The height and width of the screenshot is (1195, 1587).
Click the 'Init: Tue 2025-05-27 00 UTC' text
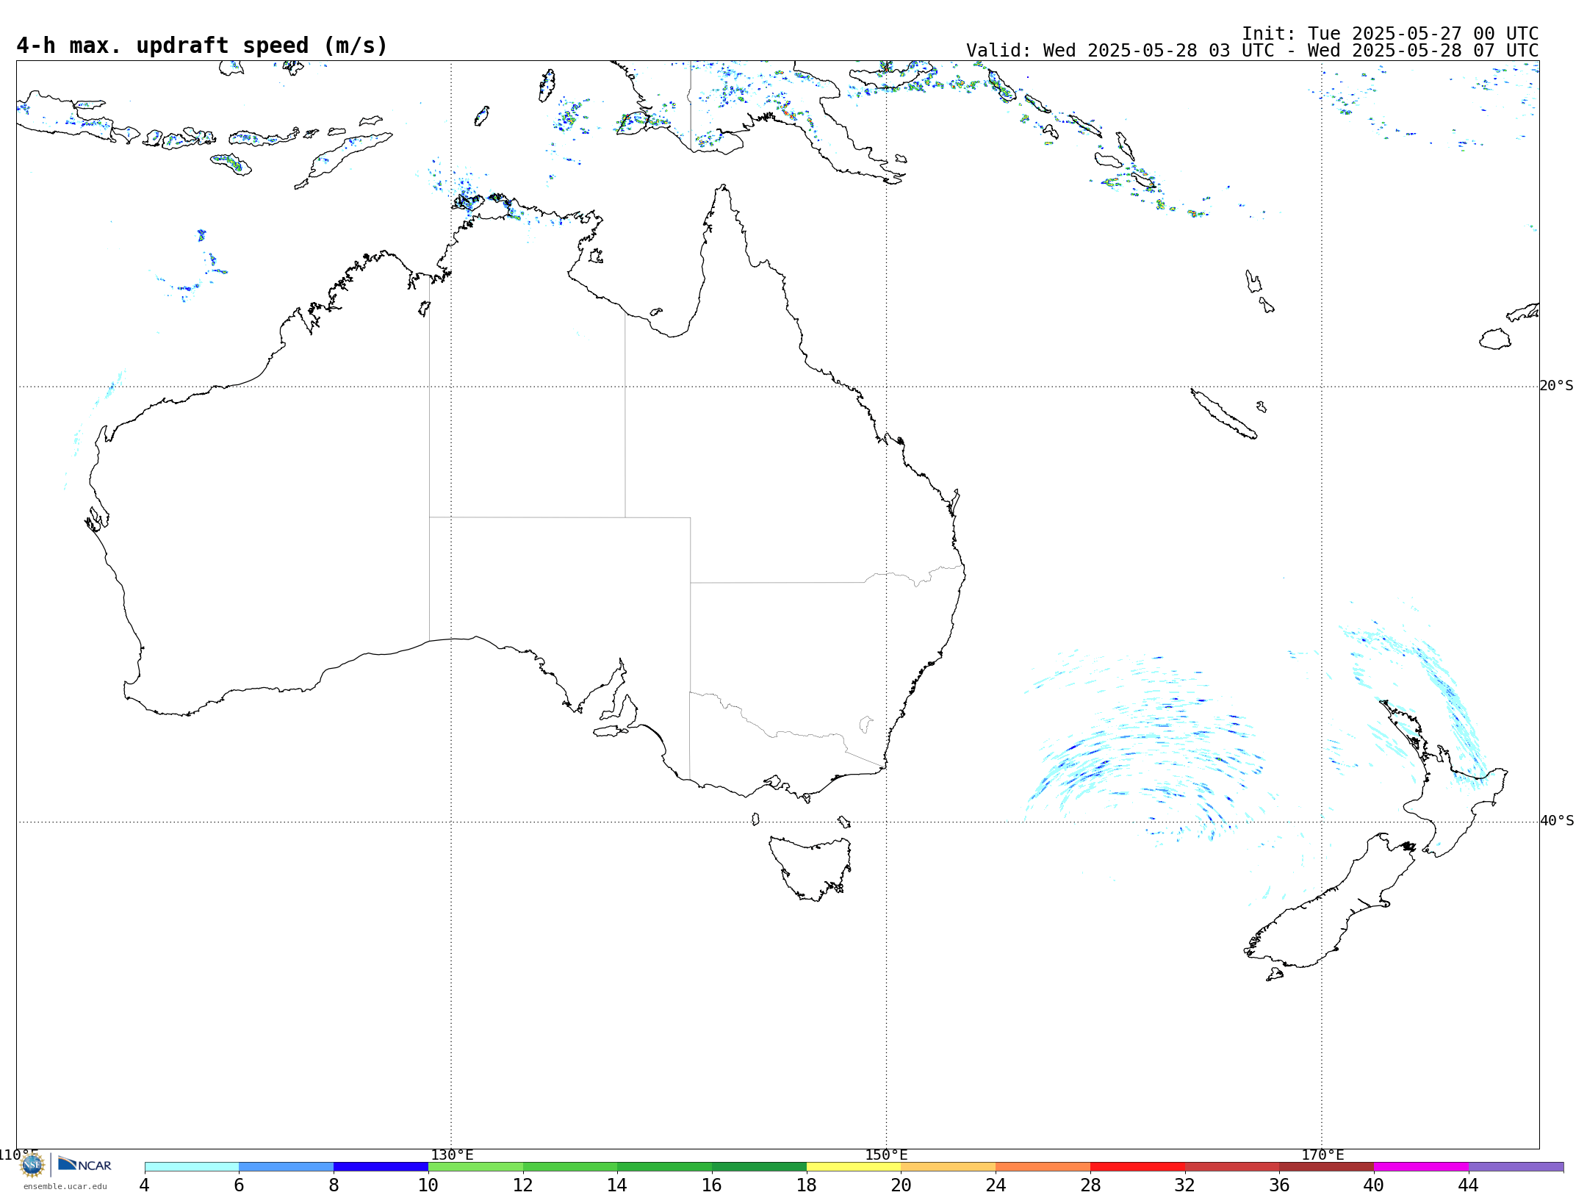(x=1389, y=34)
